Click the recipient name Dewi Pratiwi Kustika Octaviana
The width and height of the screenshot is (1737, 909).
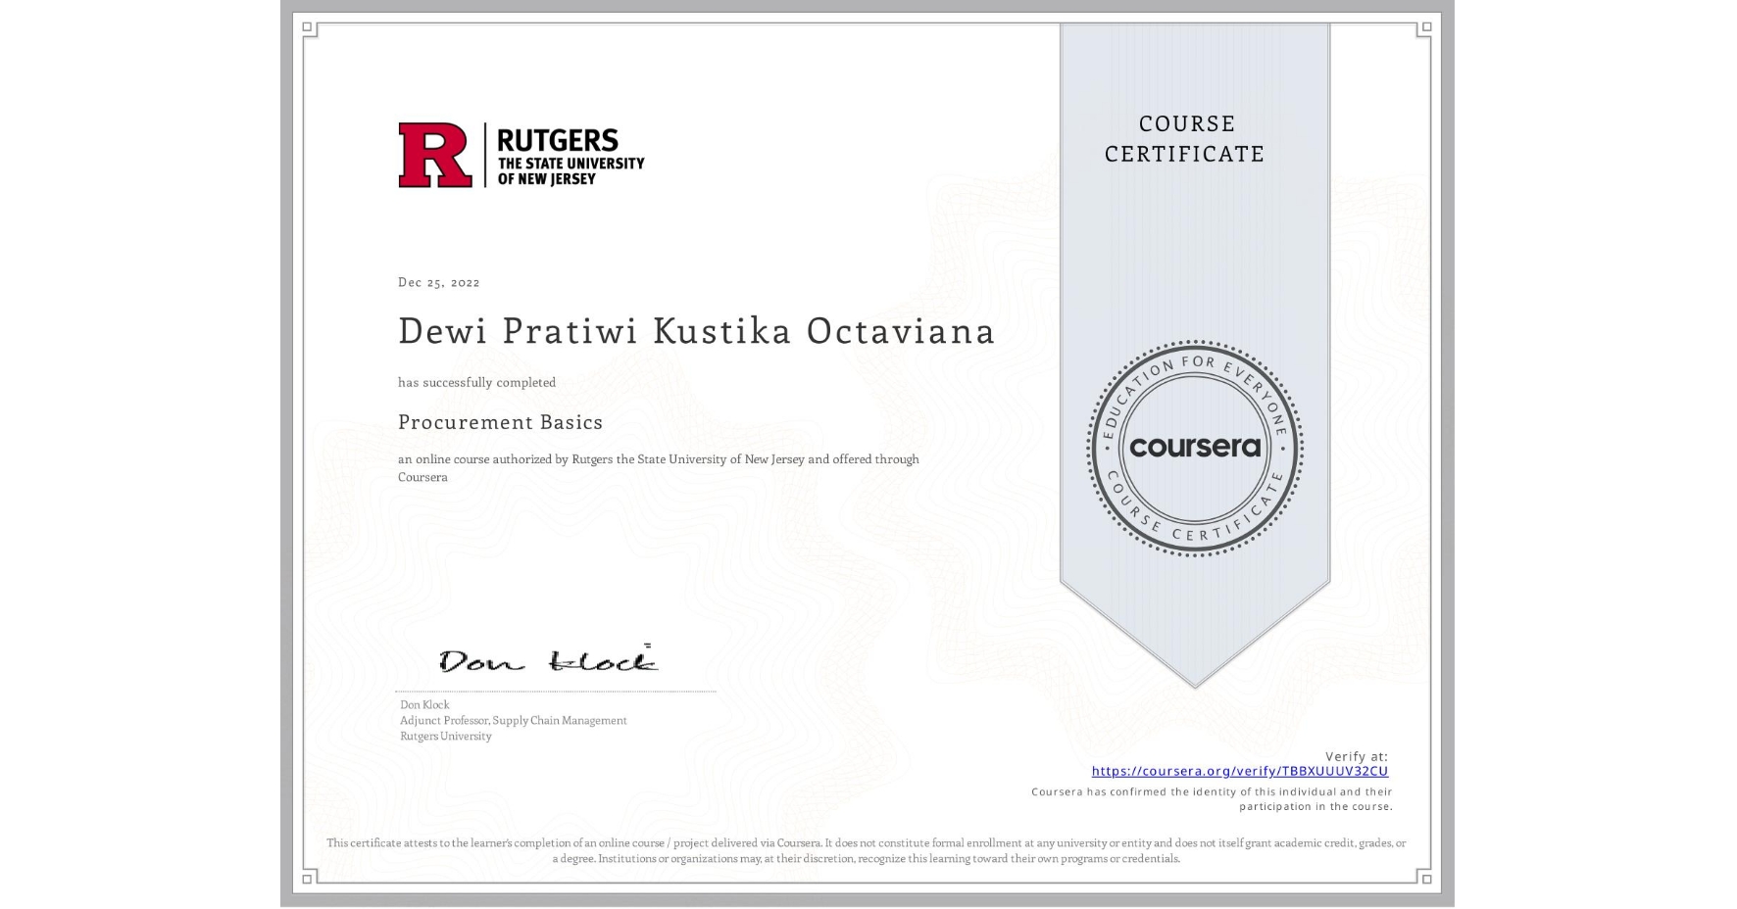(x=697, y=331)
